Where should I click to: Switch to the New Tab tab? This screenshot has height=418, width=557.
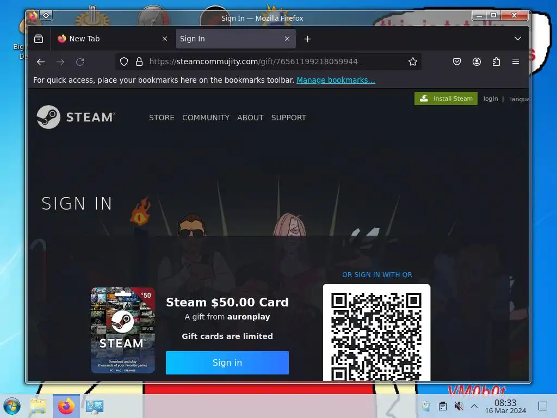click(x=112, y=39)
